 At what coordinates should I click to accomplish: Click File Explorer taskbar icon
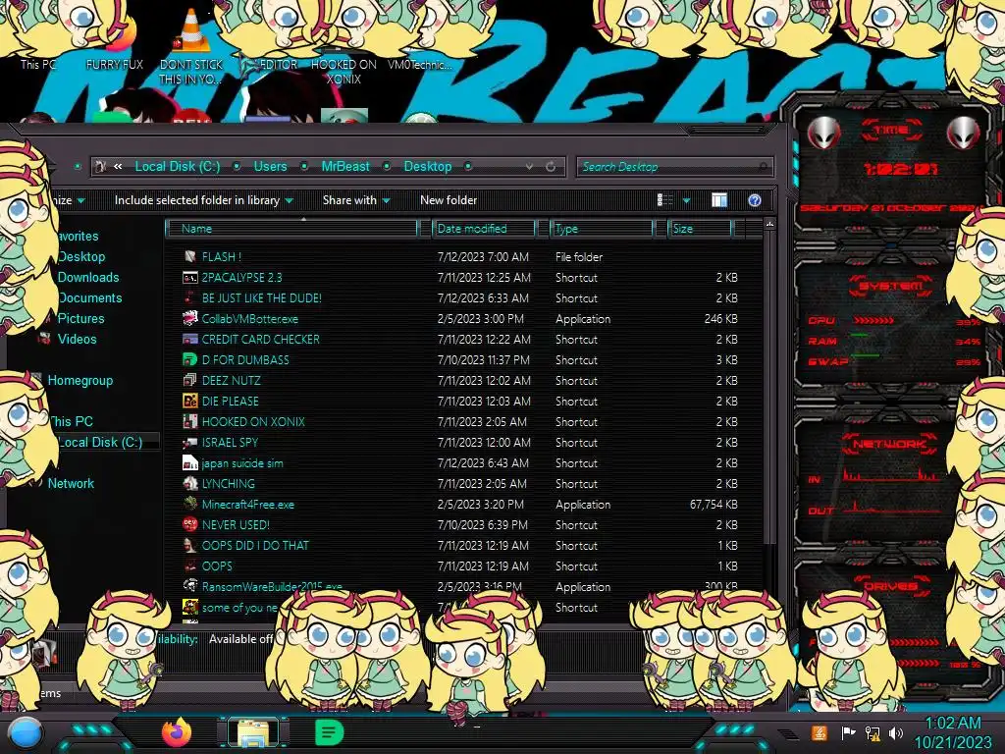coord(253,732)
